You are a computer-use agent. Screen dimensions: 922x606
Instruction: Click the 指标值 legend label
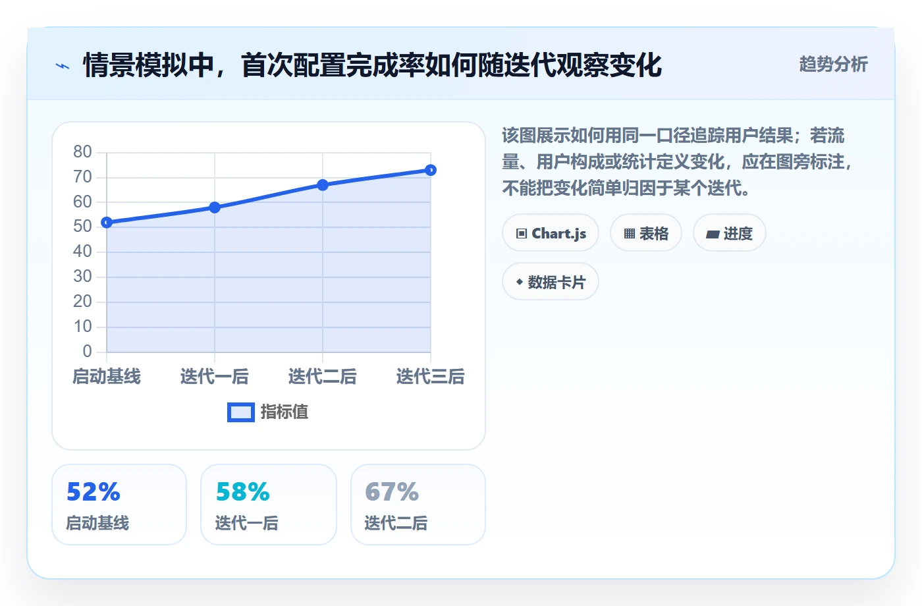coord(285,412)
